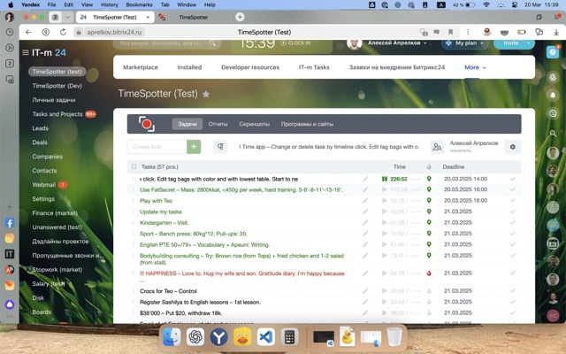
Task: Open the TimeSpotter gear settings
Action: point(511,147)
